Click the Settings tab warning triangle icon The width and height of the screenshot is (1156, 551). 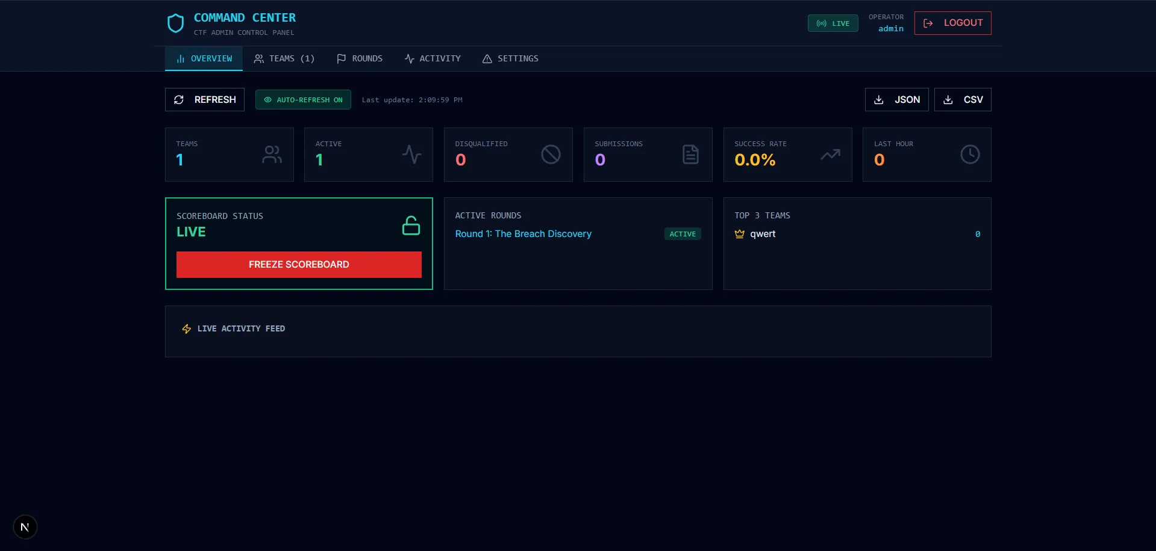tap(487, 58)
